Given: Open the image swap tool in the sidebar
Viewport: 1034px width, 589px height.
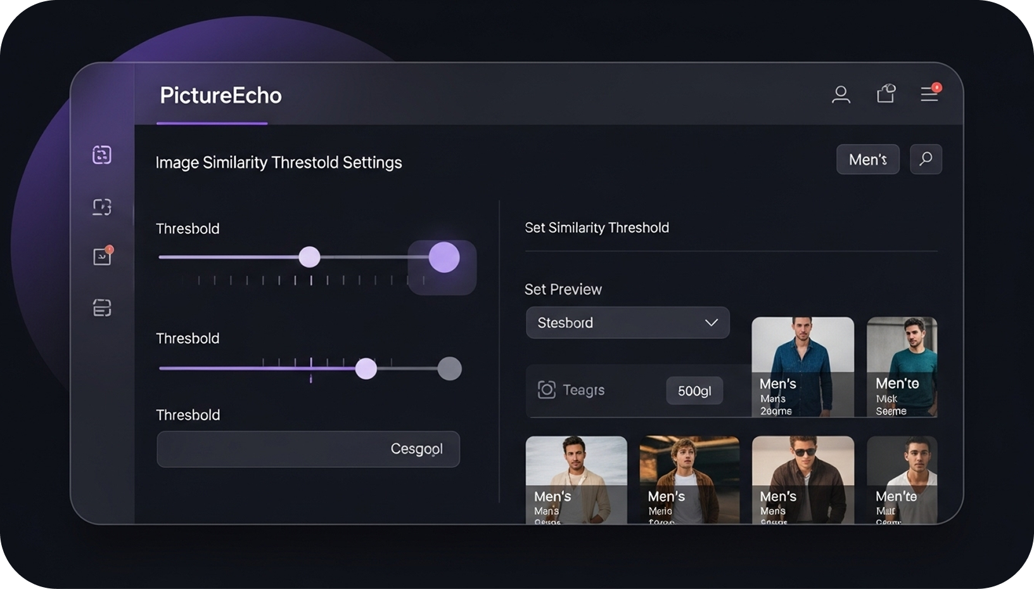Looking at the screenshot, I should 101,207.
